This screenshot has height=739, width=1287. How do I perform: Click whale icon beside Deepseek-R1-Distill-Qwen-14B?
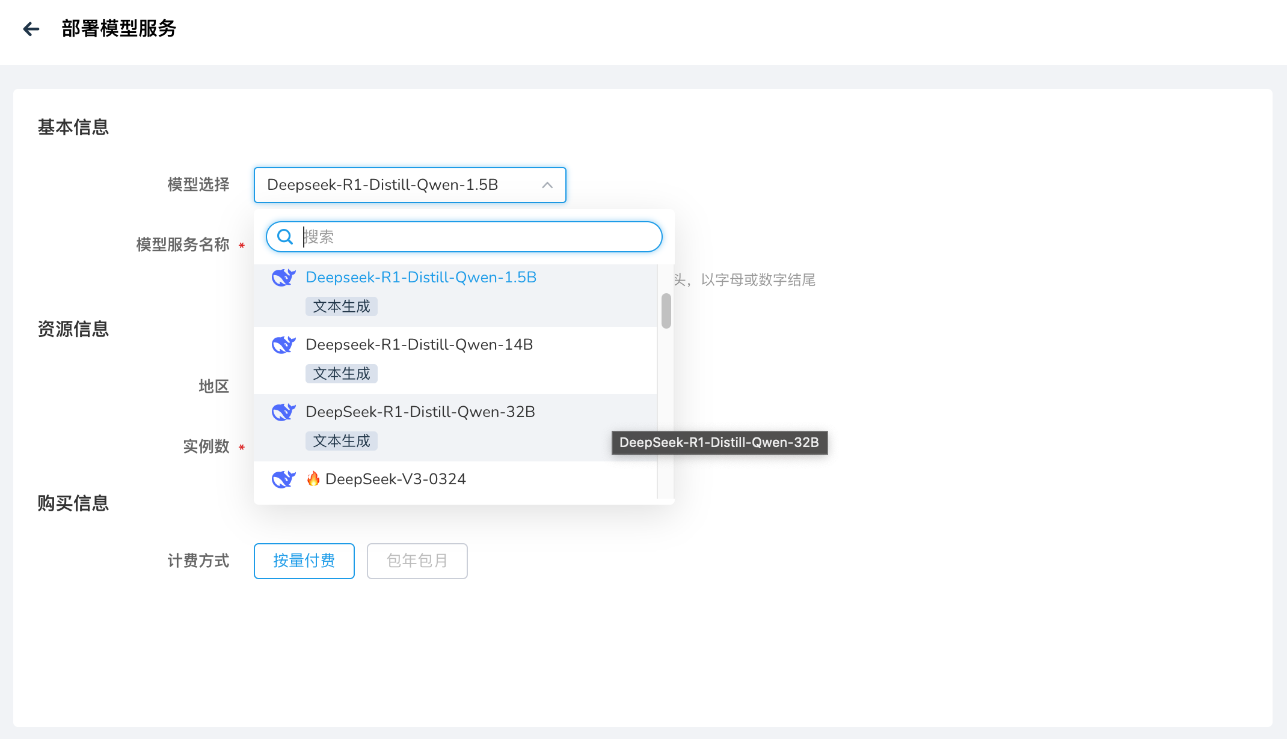(x=283, y=345)
